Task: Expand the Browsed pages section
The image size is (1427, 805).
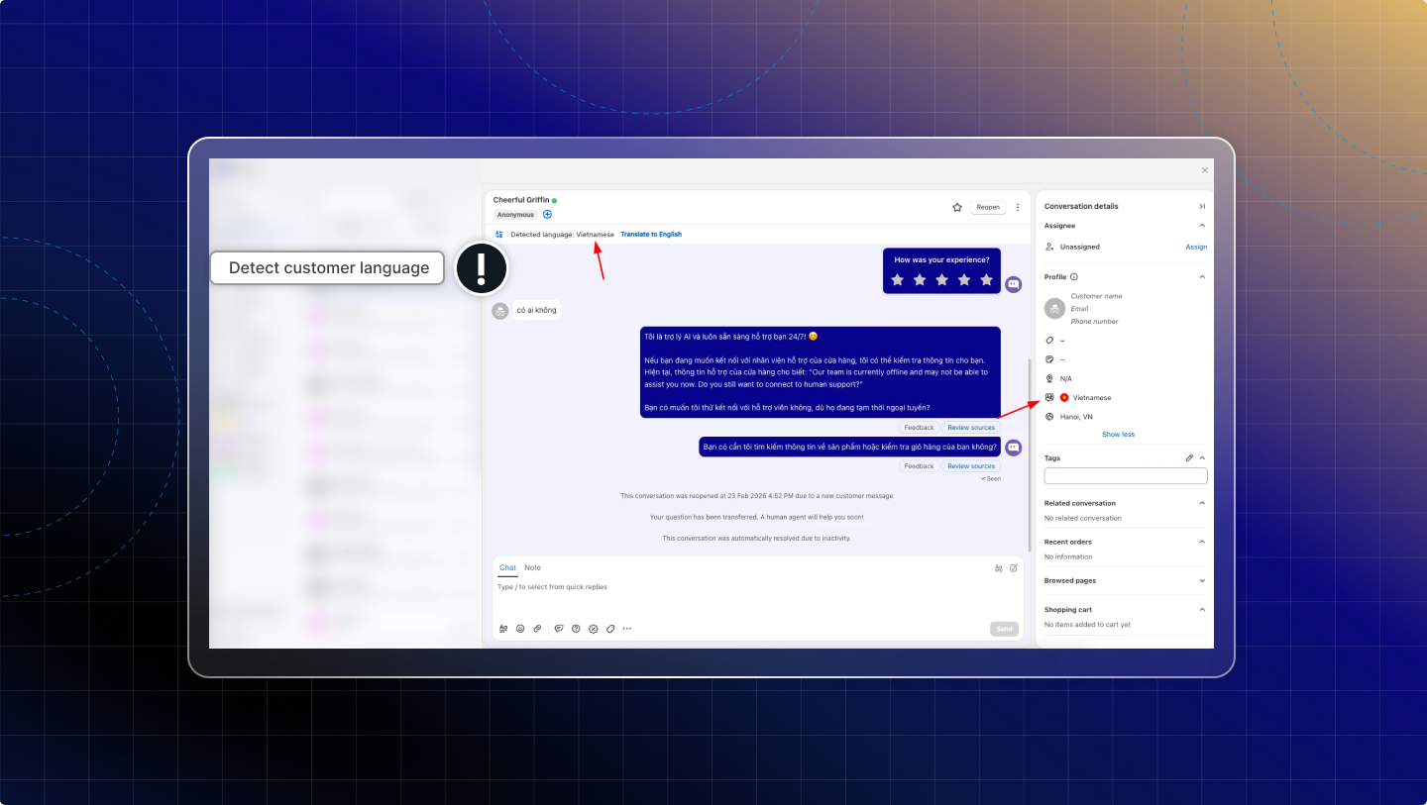Action: click(1202, 581)
